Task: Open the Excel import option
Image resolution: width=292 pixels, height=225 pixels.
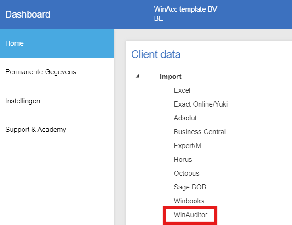Action: (182, 90)
